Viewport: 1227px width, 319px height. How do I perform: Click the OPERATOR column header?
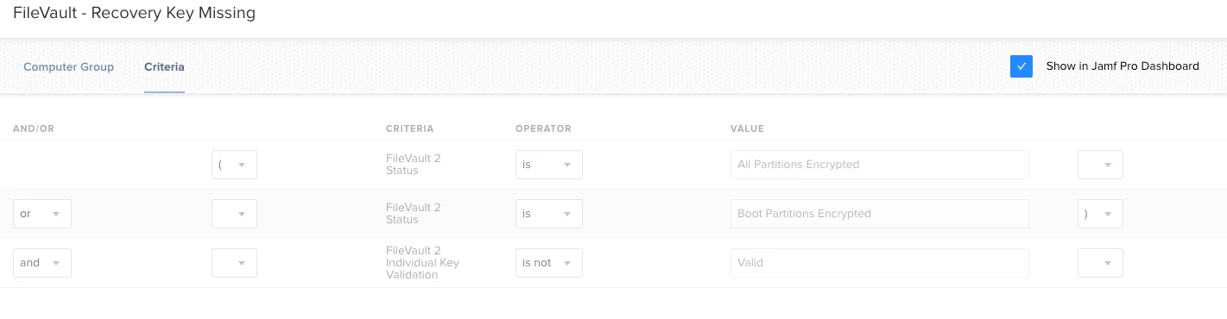[x=543, y=129]
